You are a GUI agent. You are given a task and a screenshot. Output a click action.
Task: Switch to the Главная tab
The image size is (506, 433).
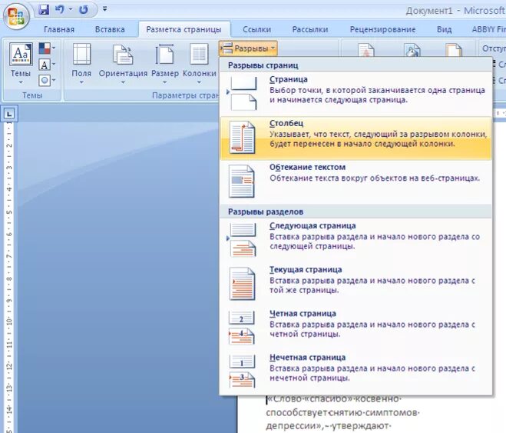[59, 29]
